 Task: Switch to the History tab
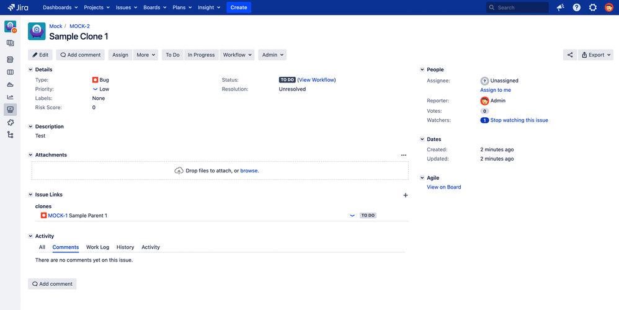coord(125,247)
